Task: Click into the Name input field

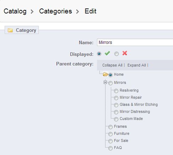Action: click(135, 42)
